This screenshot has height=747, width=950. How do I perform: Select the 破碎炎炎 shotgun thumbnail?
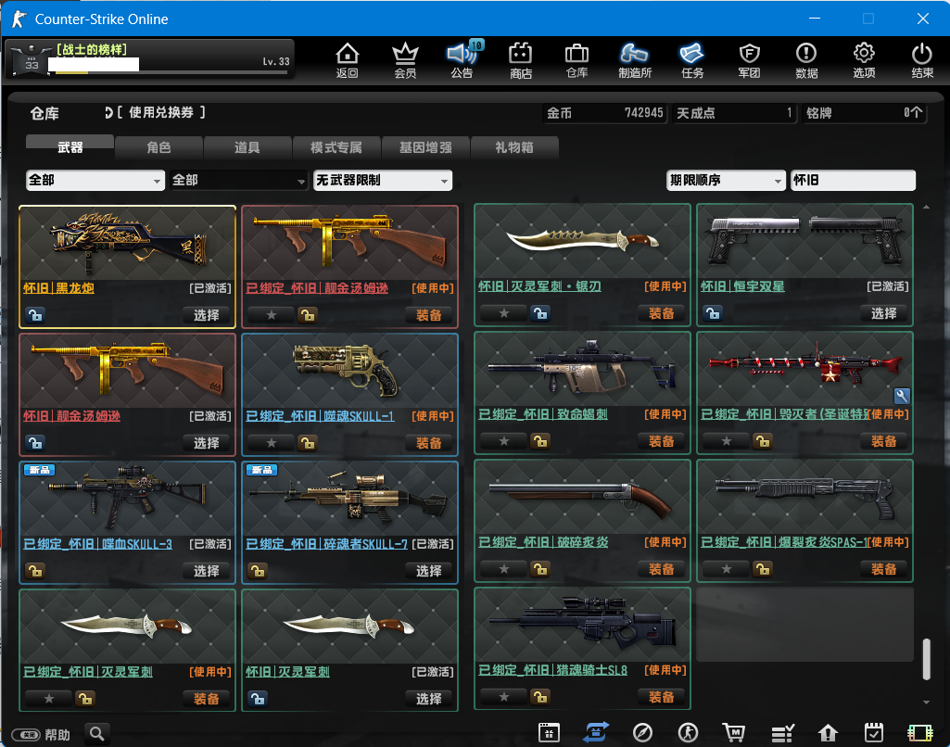tap(582, 497)
